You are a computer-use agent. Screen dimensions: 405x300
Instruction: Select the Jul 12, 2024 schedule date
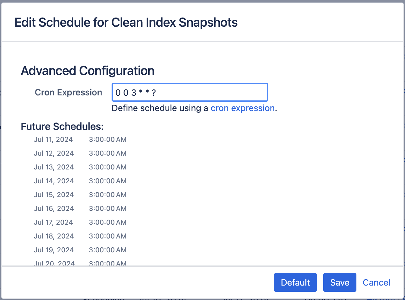tap(54, 153)
